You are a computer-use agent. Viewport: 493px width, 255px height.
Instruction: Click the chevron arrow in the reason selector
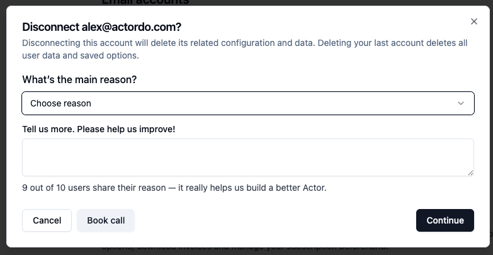(x=461, y=103)
